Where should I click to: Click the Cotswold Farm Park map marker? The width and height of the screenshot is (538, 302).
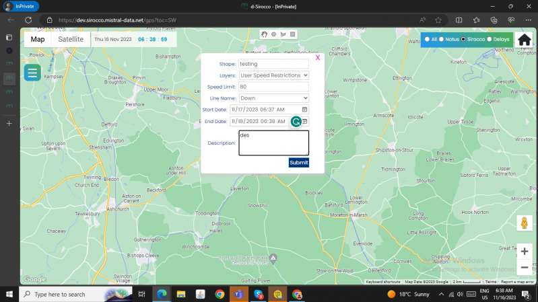(273, 258)
